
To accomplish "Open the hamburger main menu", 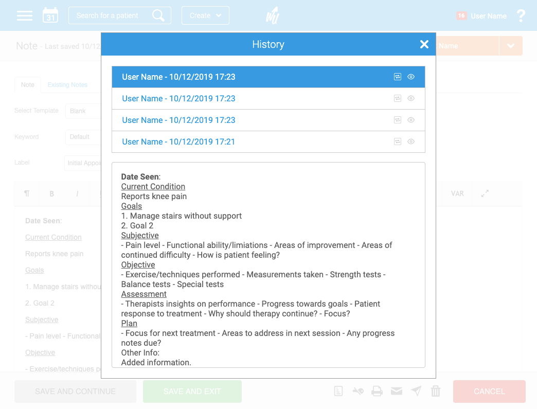I will [24, 15].
